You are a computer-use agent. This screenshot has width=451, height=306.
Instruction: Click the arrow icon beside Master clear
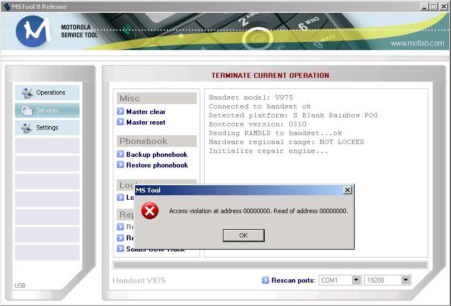coord(120,111)
